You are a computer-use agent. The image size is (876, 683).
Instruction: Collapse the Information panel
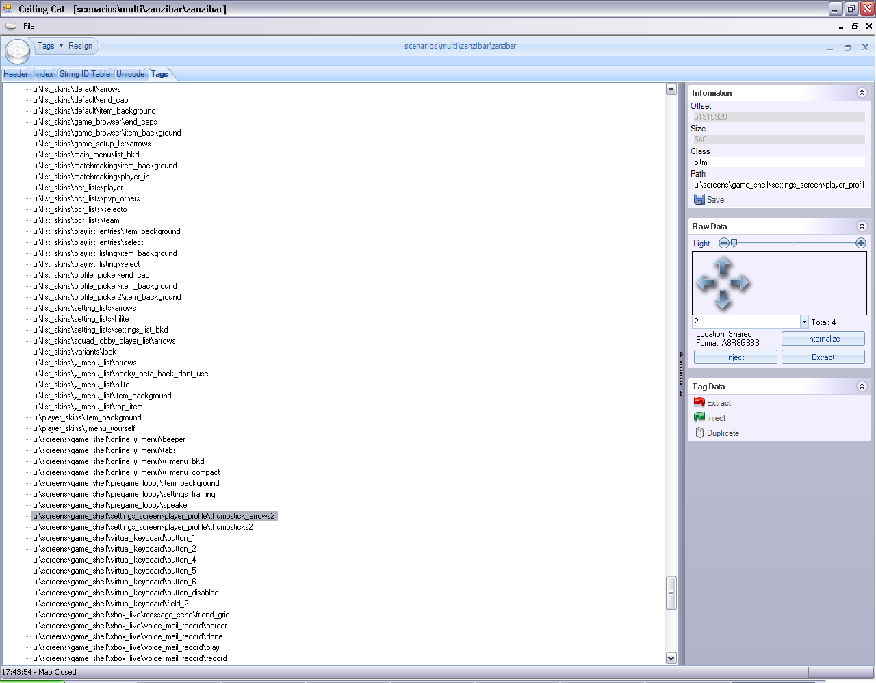(x=862, y=93)
